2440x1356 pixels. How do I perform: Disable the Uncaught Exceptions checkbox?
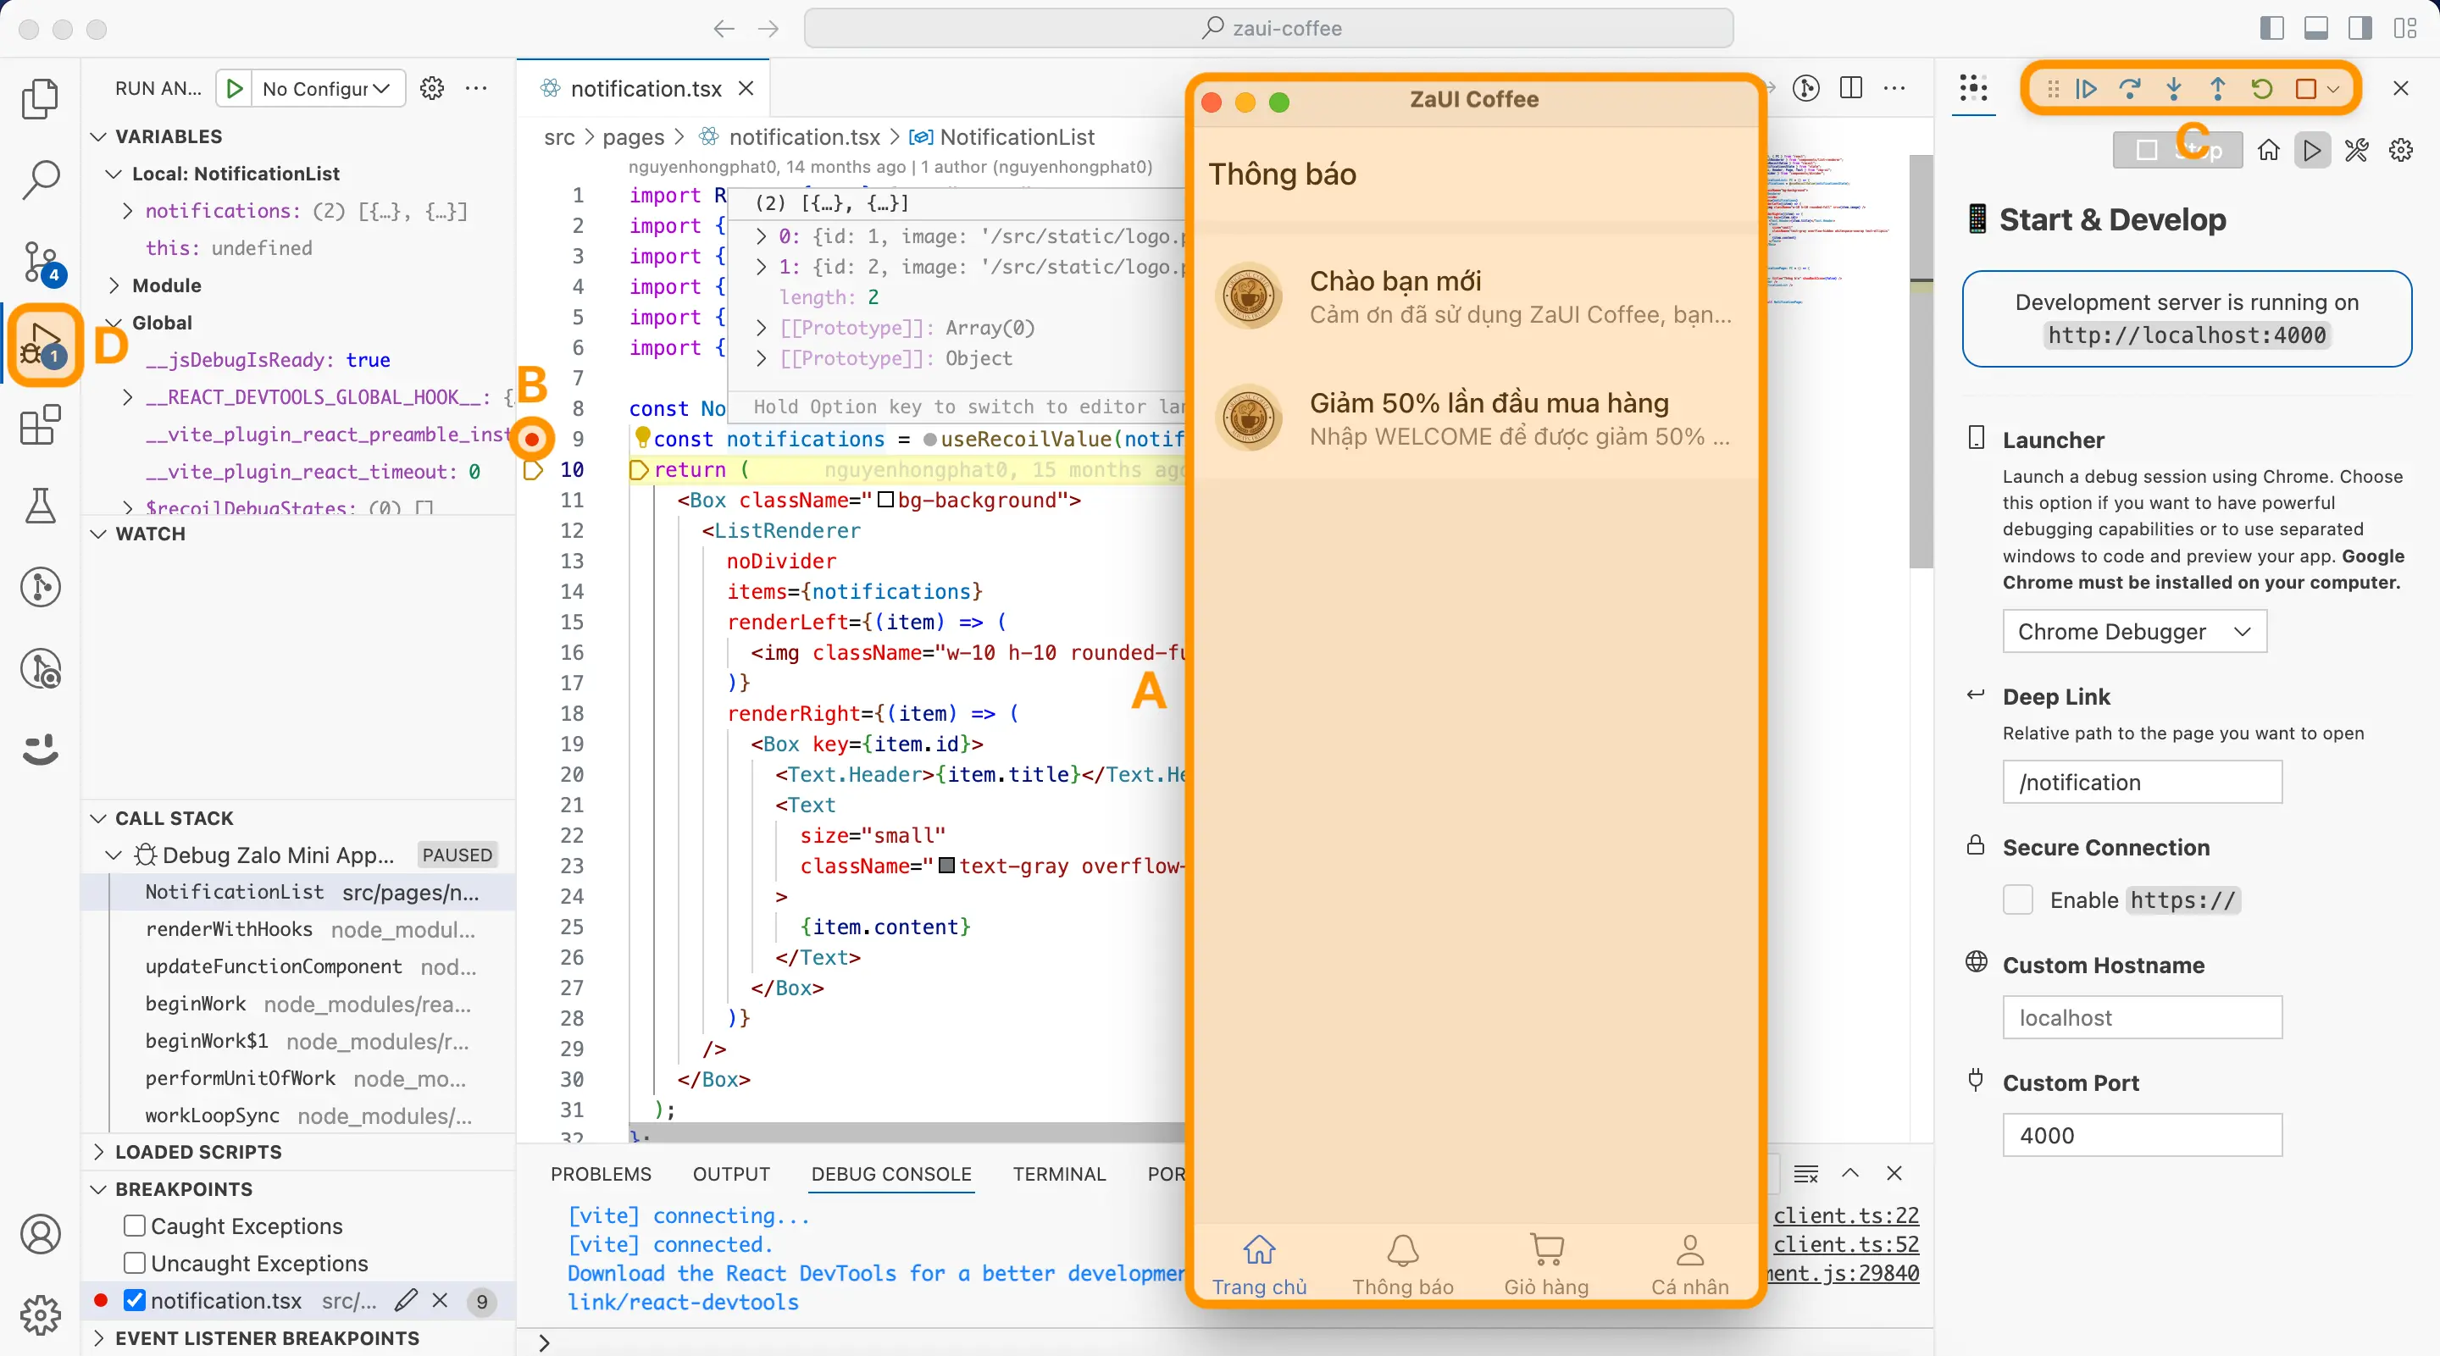tap(134, 1262)
